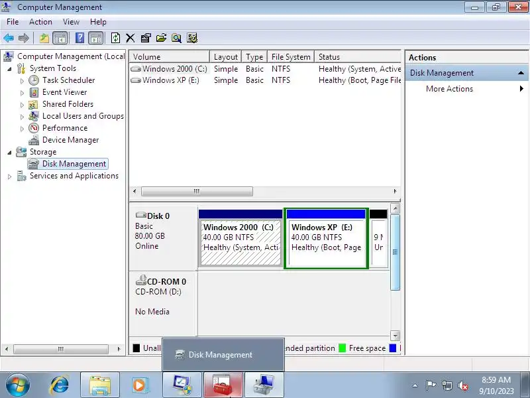Viewport: 530px width, 398px height.
Task: Open the blue Help question-mark icon
Action: click(x=79, y=38)
